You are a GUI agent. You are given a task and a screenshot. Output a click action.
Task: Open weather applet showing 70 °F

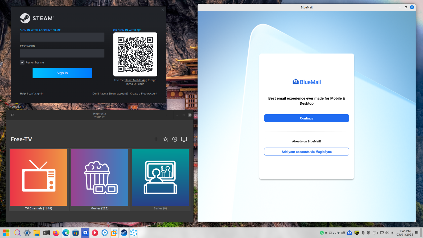pos(334,233)
